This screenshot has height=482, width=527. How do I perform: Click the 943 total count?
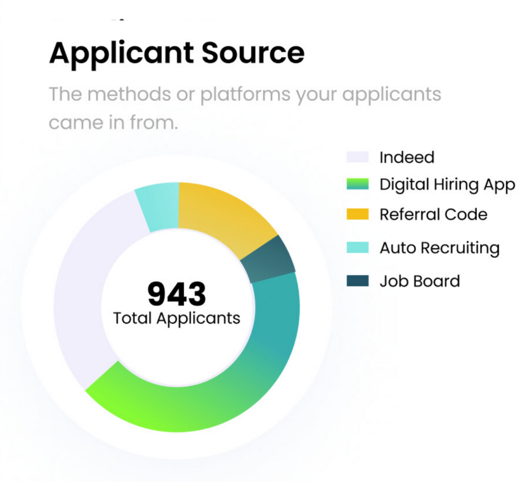tap(177, 294)
